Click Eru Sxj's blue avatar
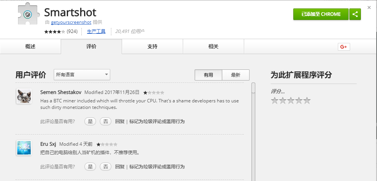 pyautogui.click(x=24, y=148)
